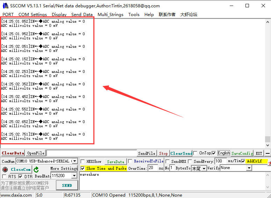Click the log line timestamped 14:25:01.852
The image size is (271, 198).
click(x=43, y=21)
